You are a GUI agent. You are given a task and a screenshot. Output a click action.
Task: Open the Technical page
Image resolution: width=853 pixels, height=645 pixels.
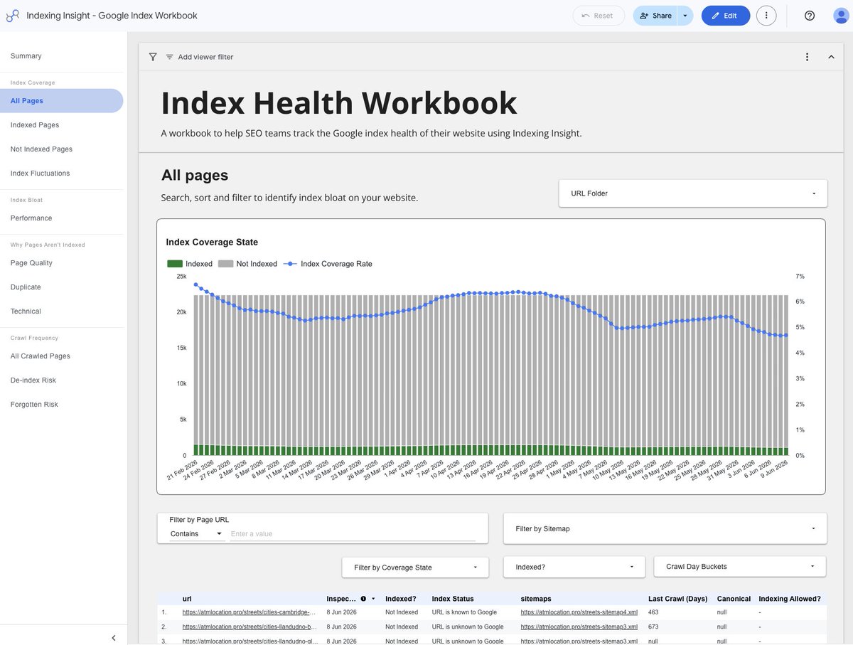[26, 311]
